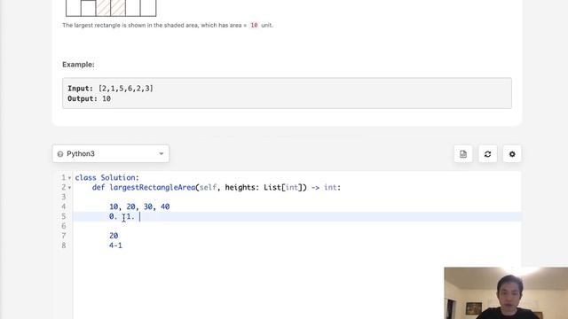
Task: Click 'largestRectangleArea' function name
Action: click(x=153, y=187)
